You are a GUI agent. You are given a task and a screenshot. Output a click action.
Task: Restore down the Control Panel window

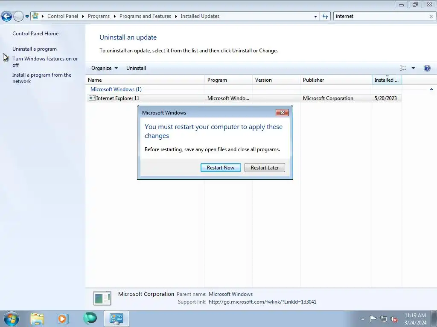point(415,5)
